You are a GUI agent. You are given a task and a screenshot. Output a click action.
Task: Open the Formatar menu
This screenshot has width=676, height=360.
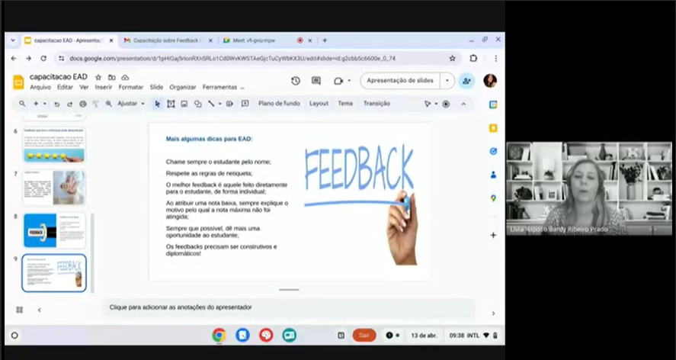[x=130, y=87]
